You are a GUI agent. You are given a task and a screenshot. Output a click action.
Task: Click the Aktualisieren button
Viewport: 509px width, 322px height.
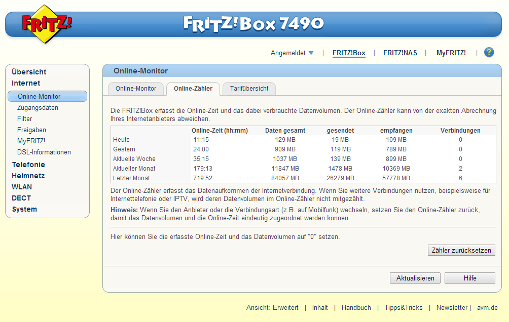coord(415,278)
